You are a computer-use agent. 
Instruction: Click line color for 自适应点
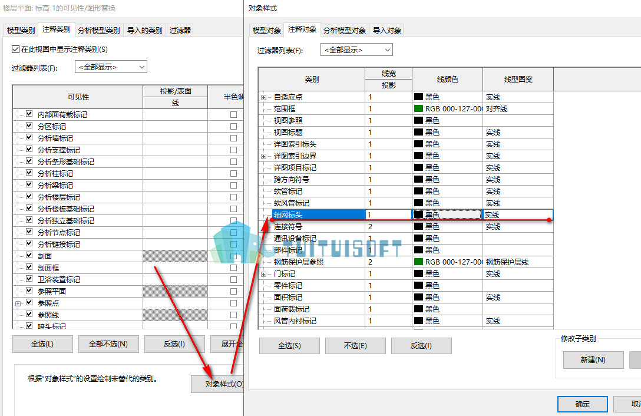[x=448, y=97]
